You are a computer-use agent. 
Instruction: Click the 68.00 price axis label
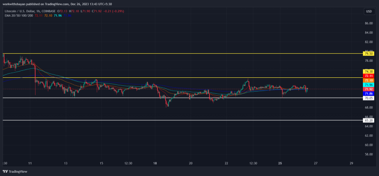369,108
